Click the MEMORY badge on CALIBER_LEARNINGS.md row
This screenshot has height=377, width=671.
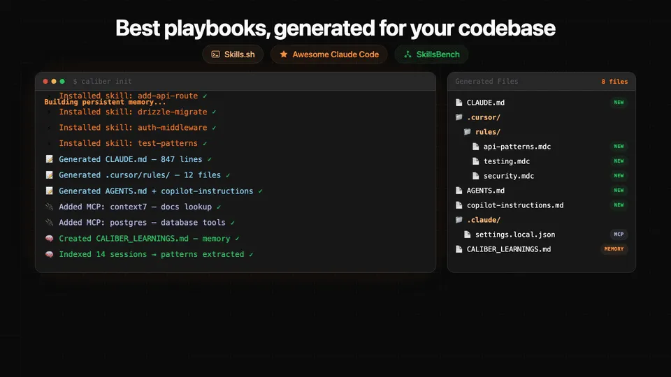[614, 249]
